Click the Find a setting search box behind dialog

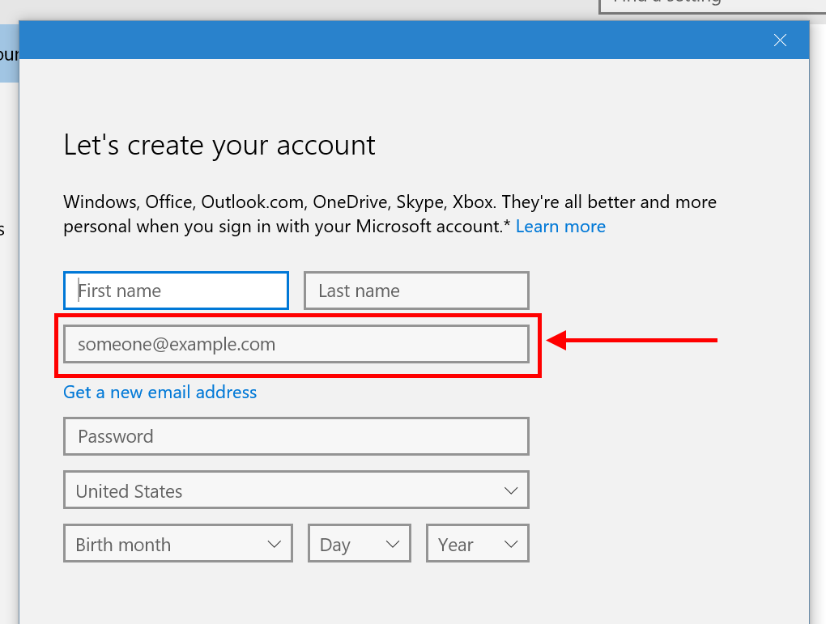click(712, 6)
